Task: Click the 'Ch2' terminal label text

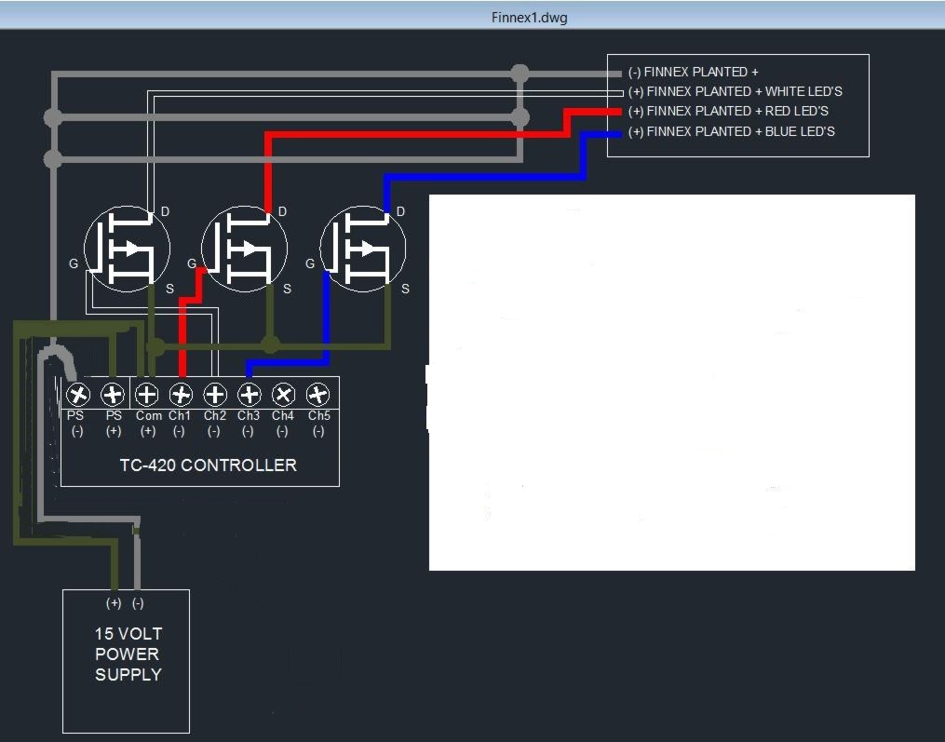Action: 214,416
